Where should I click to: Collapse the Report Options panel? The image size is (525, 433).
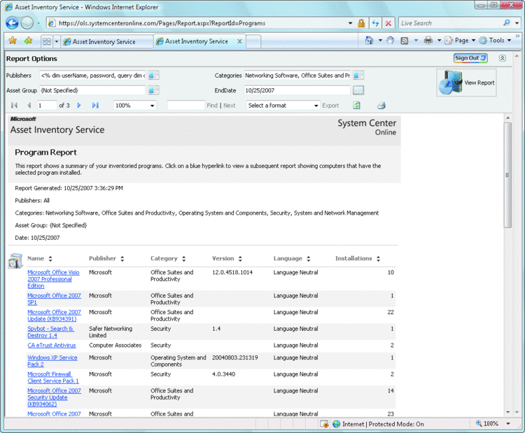(502, 58)
